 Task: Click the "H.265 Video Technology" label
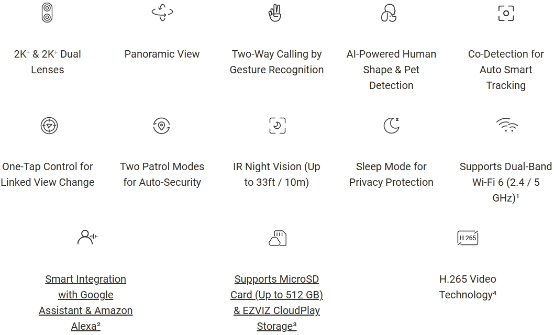point(468,287)
